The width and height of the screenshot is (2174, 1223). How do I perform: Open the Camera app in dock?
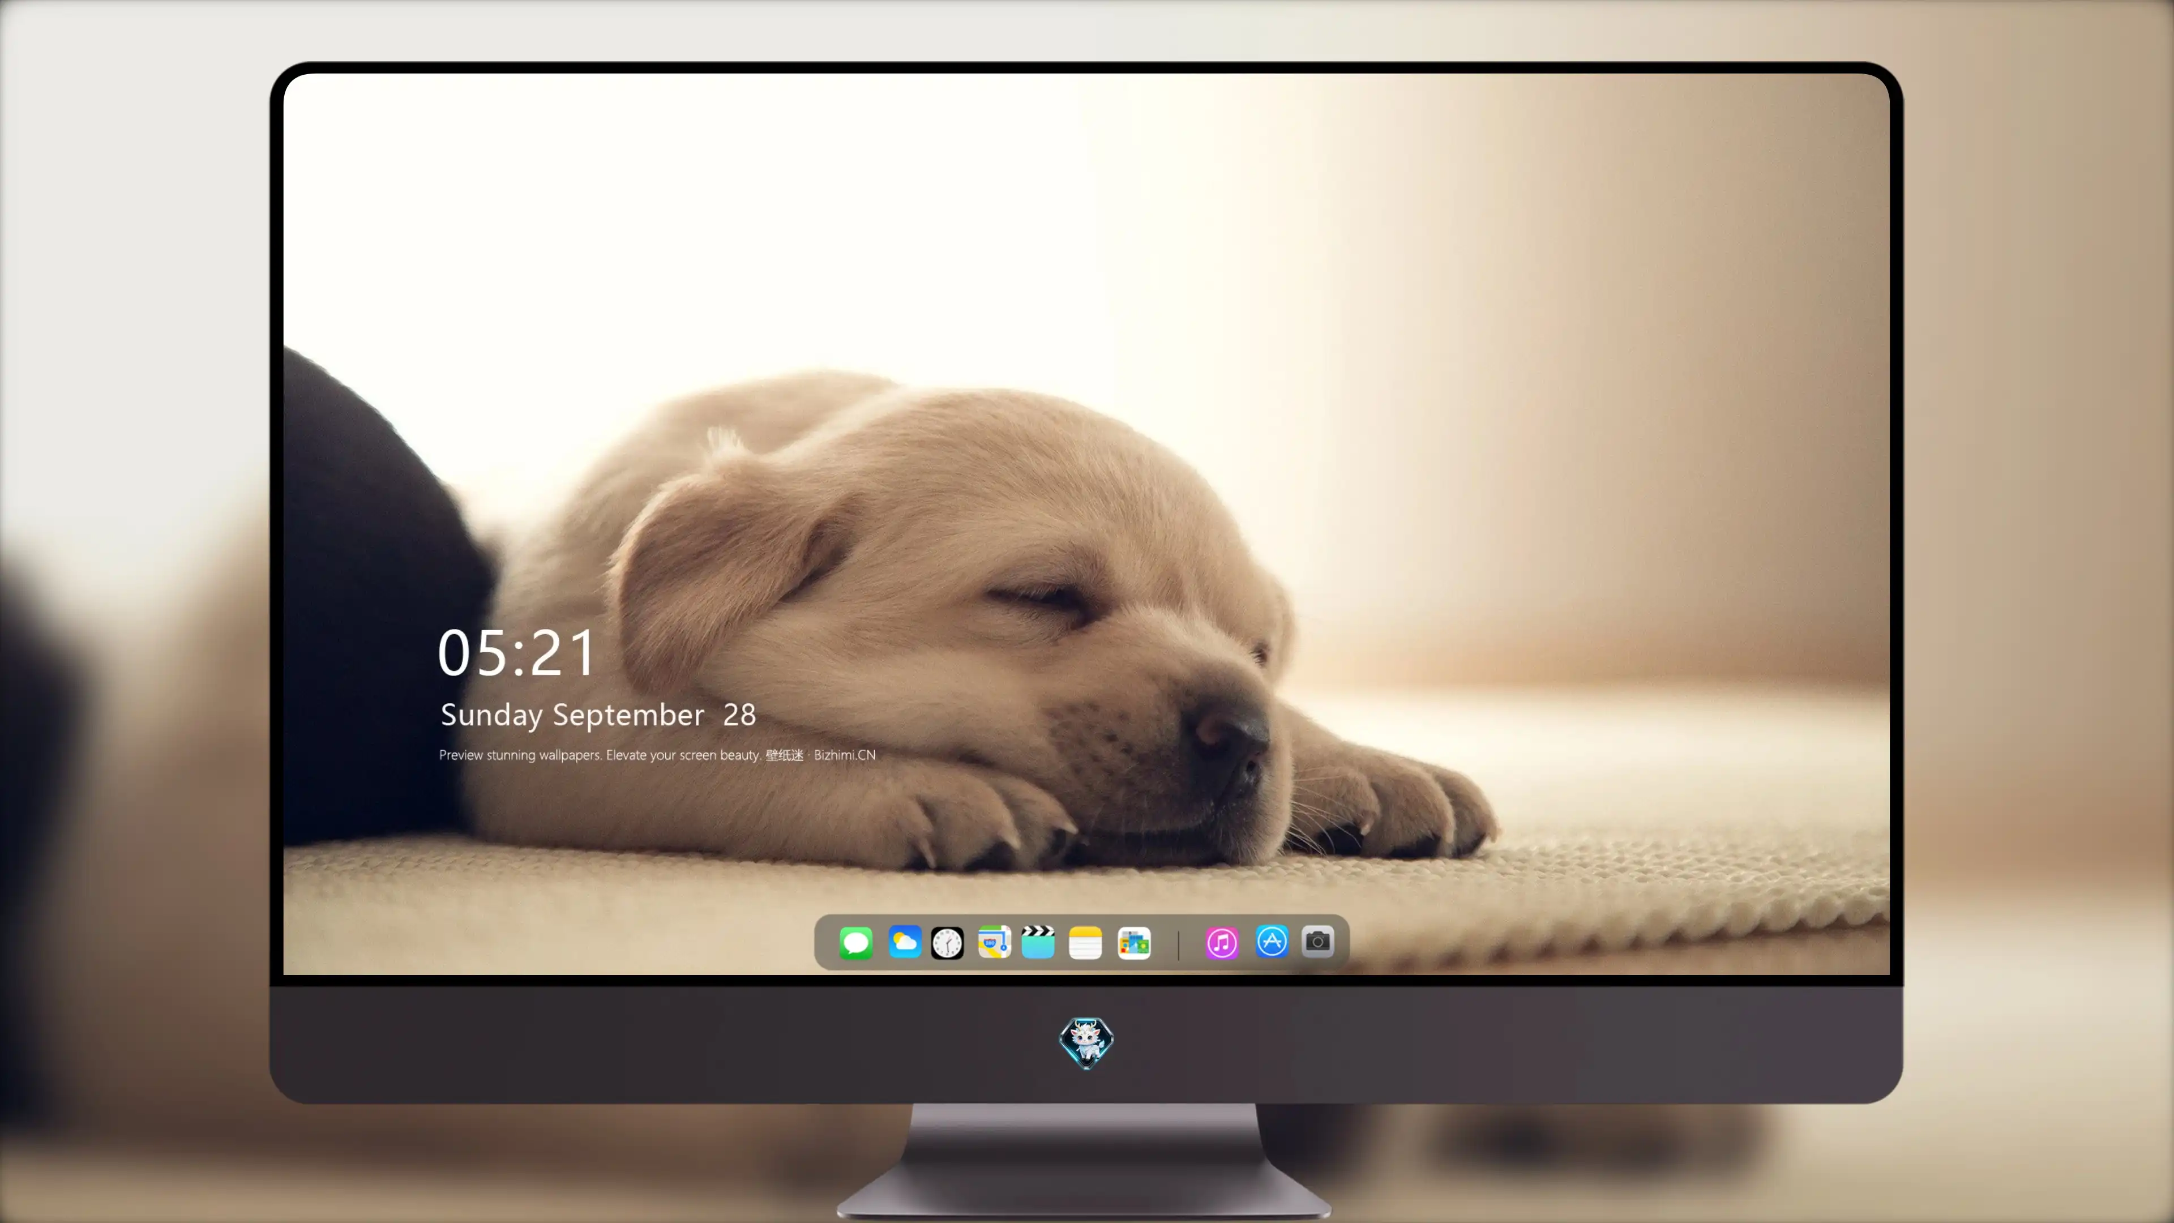click(1317, 941)
